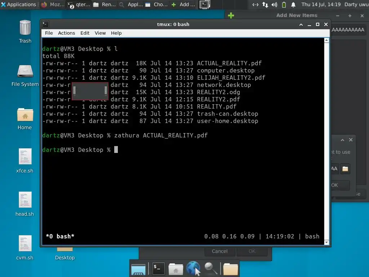The width and height of the screenshot is (369, 277).
Task: Switch to the qterminal taskbar entry
Action: 79,4
